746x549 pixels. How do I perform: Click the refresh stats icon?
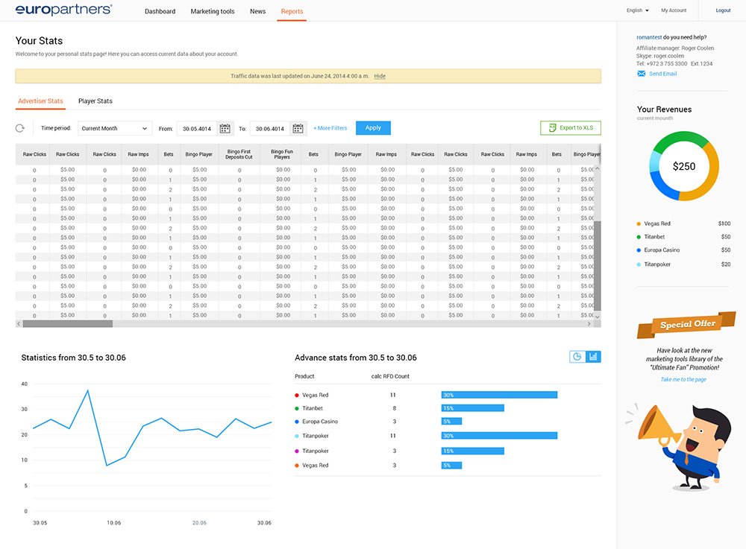(20, 128)
